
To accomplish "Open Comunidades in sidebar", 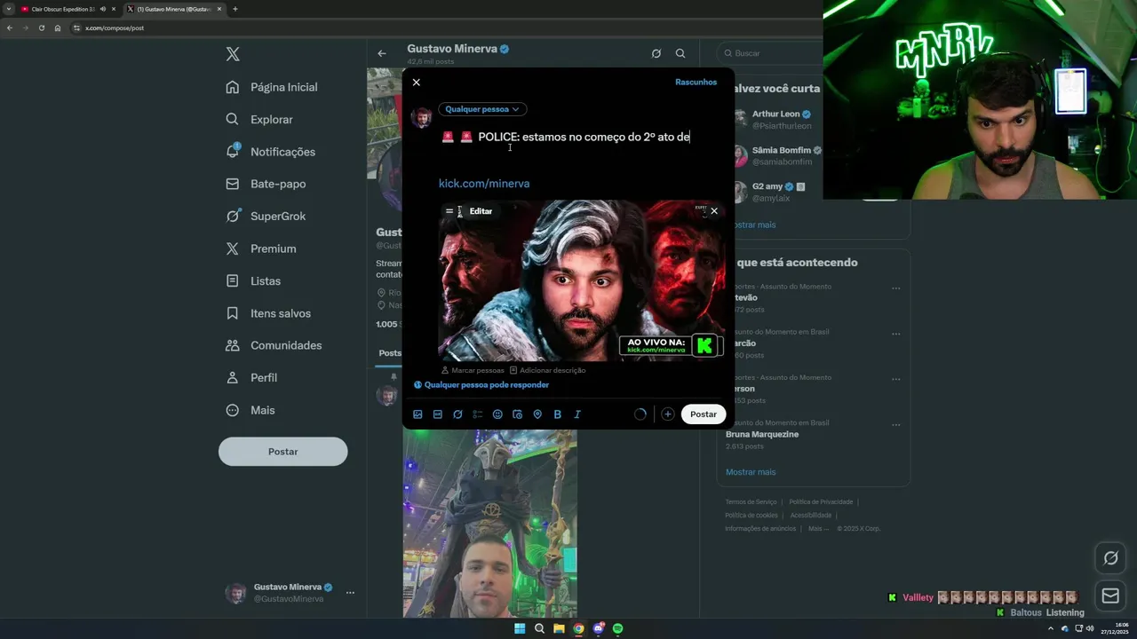I will tap(274, 345).
